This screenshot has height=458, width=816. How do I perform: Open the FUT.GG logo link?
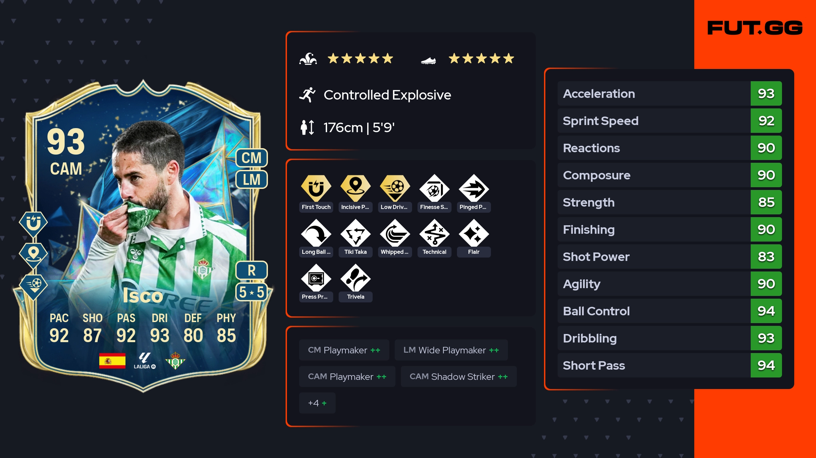[755, 28]
